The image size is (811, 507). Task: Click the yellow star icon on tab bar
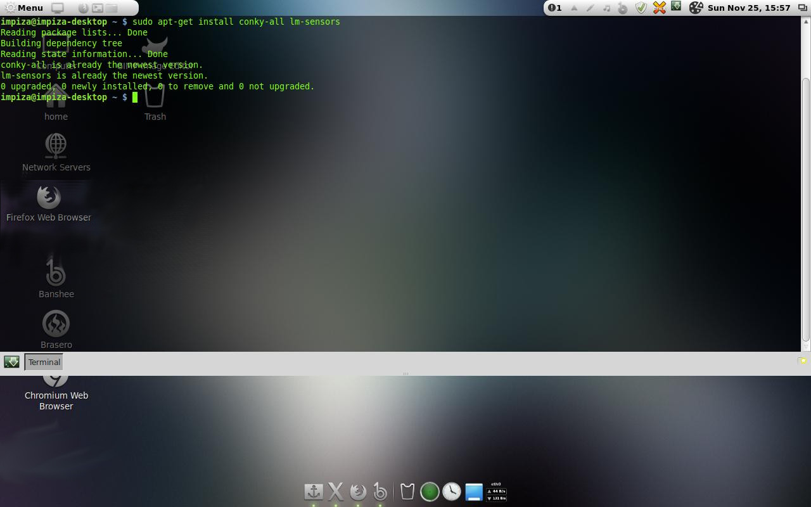(802, 361)
